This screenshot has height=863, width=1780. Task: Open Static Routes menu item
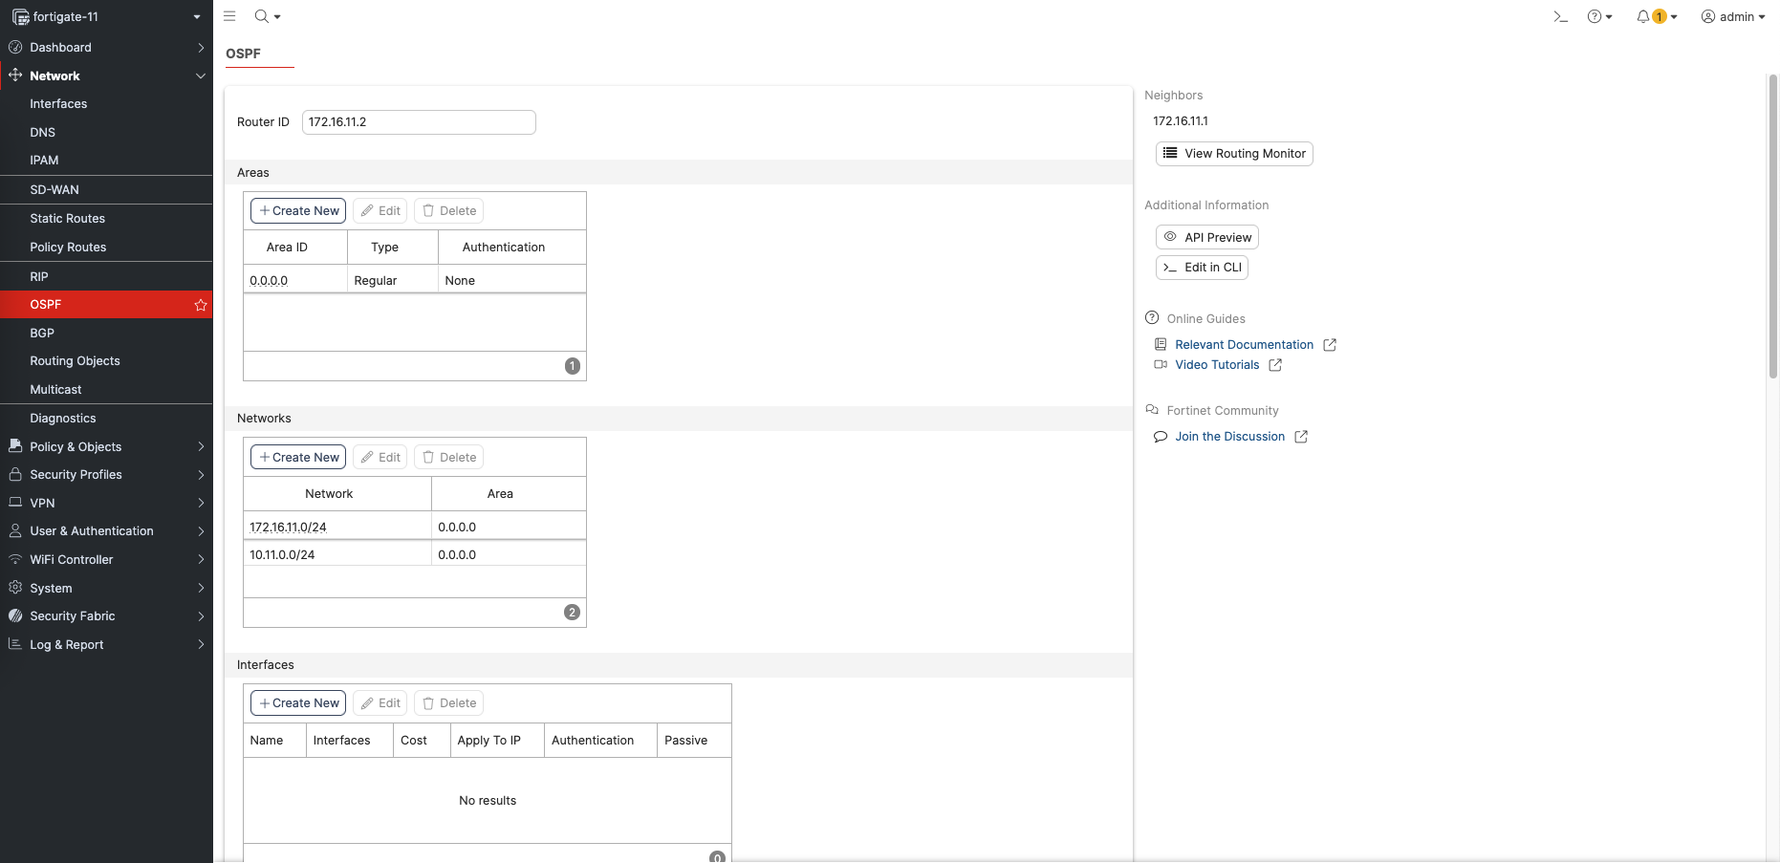[x=67, y=219]
